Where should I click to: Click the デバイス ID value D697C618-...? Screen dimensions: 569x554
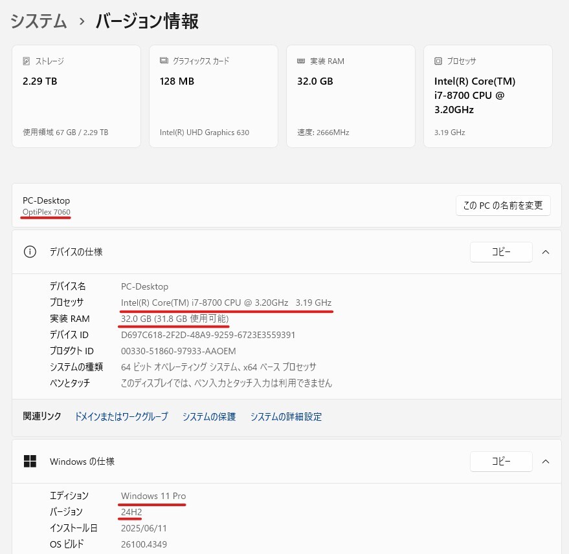pos(208,335)
